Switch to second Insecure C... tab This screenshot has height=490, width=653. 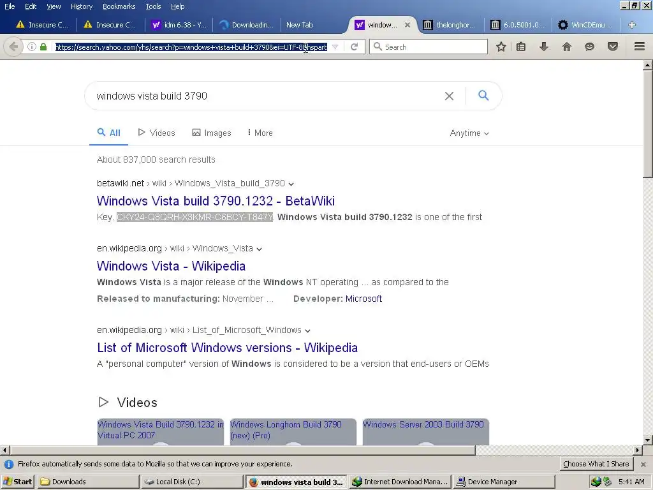tap(110, 25)
